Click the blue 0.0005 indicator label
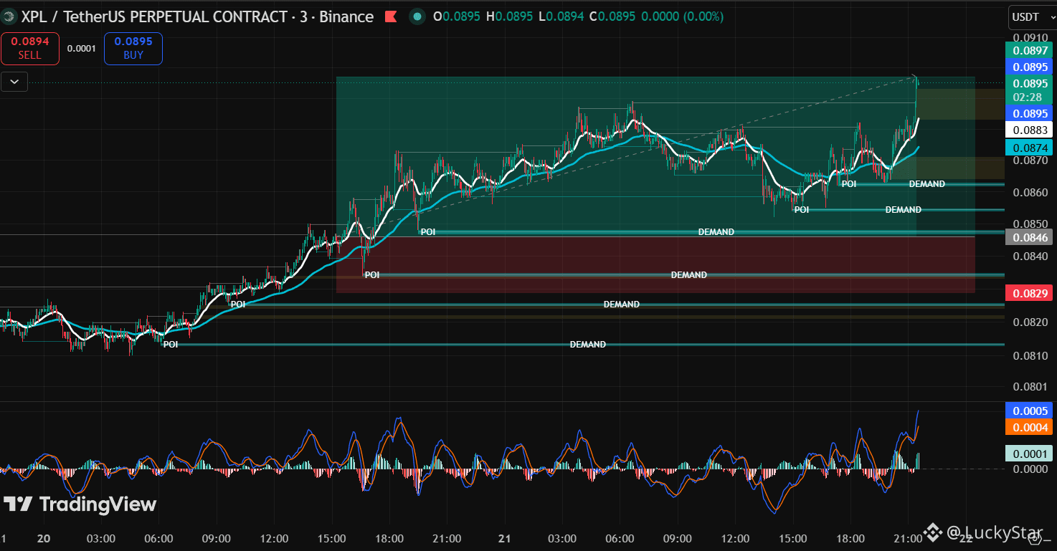The height and width of the screenshot is (551, 1057). click(1030, 411)
